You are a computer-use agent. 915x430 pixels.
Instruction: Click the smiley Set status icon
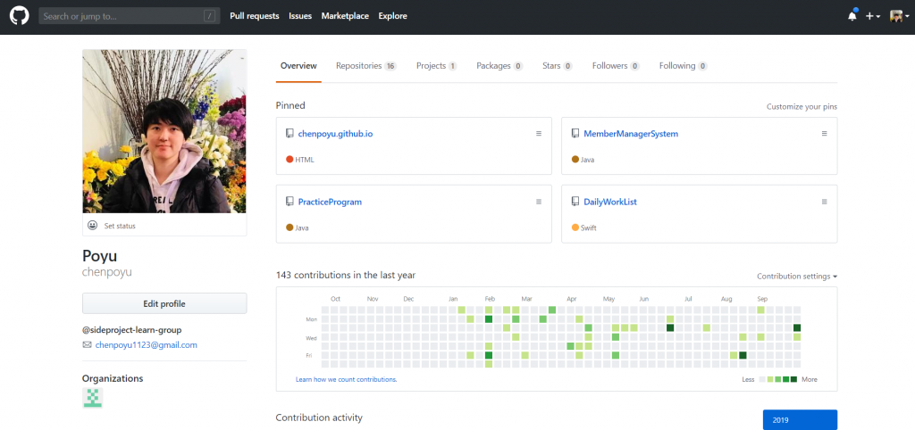(92, 226)
